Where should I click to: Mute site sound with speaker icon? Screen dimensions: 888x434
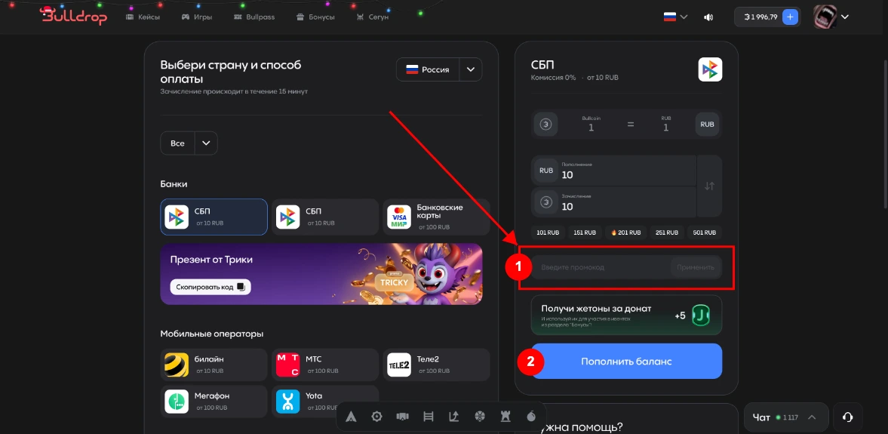point(708,17)
